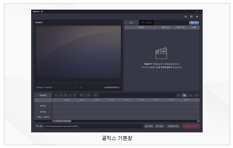Select the scissors cut tool
Image resolution: width=233 pixels, height=148 pixels.
click(70, 95)
